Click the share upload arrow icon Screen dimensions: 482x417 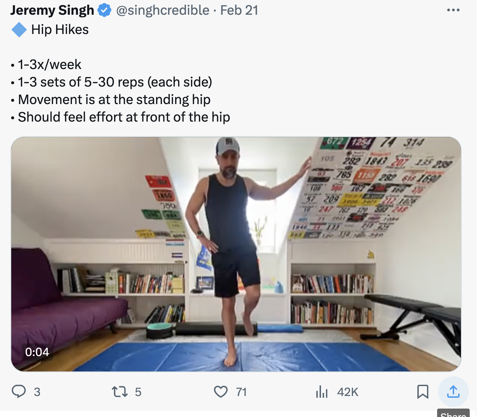453,391
